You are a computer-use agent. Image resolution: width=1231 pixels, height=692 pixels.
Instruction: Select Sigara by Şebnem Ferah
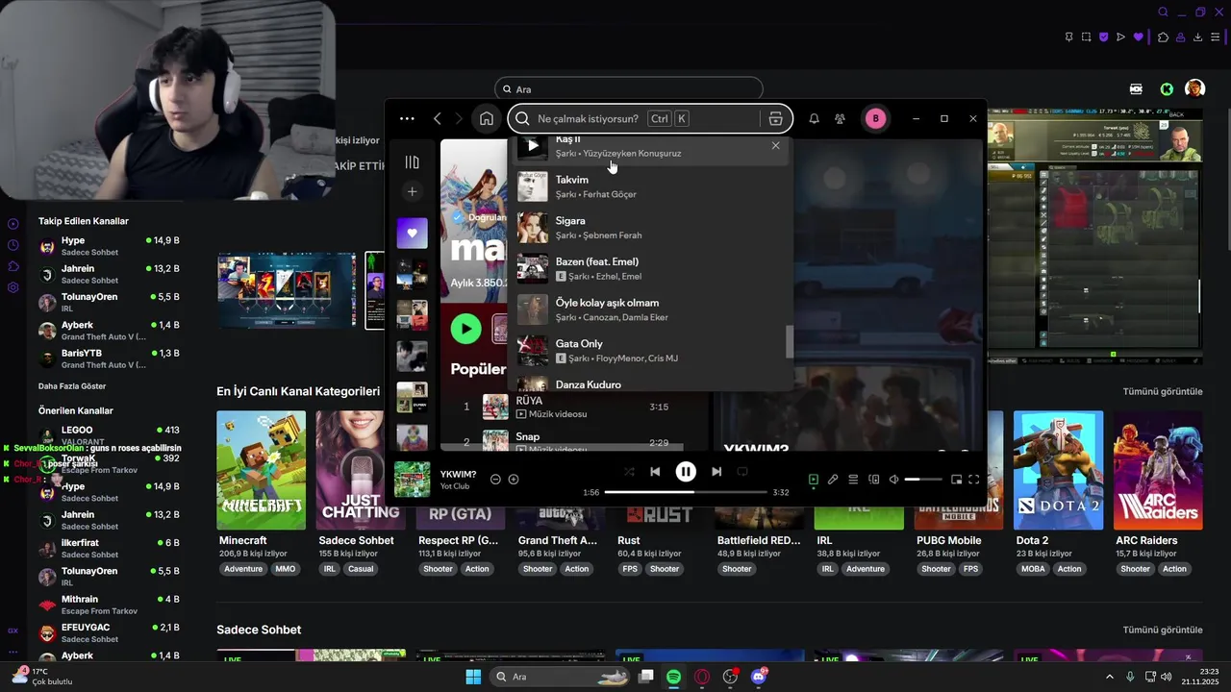coord(650,228)
